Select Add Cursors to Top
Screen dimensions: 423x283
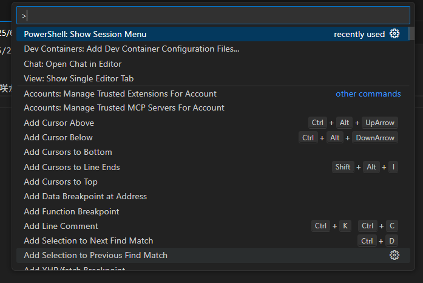[61, 182]
